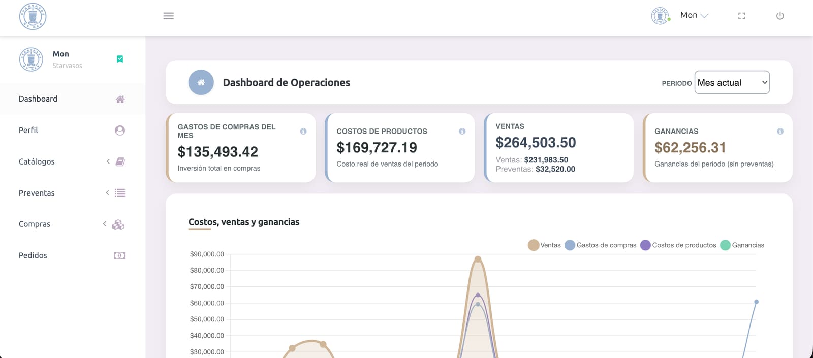This screenshot has width=813, height=358.
Task: Click the 'Starvasos' subtitle under Mon
Action: point(67,66)
